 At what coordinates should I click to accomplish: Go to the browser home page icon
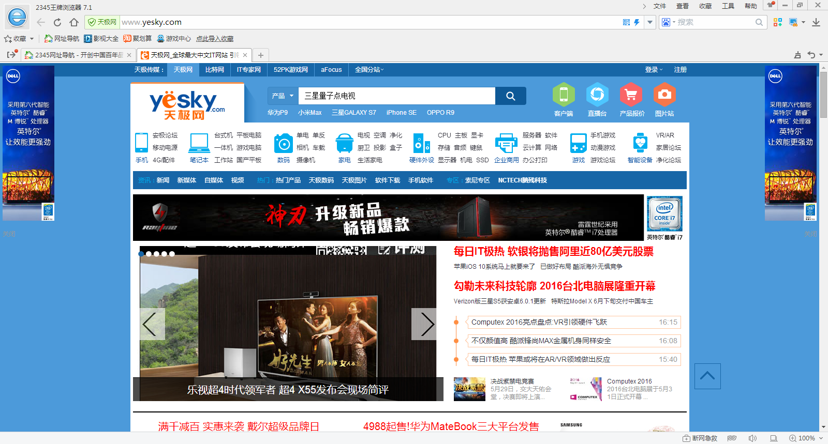tap(74, 22)
